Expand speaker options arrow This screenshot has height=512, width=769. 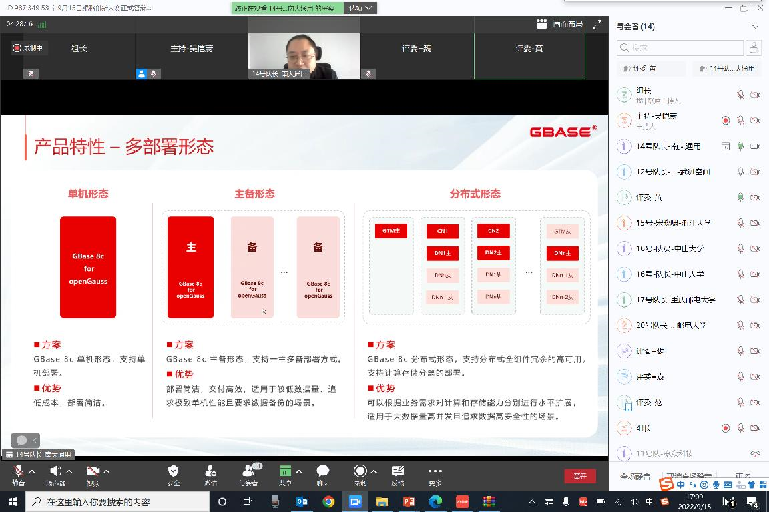click(69, 471)
